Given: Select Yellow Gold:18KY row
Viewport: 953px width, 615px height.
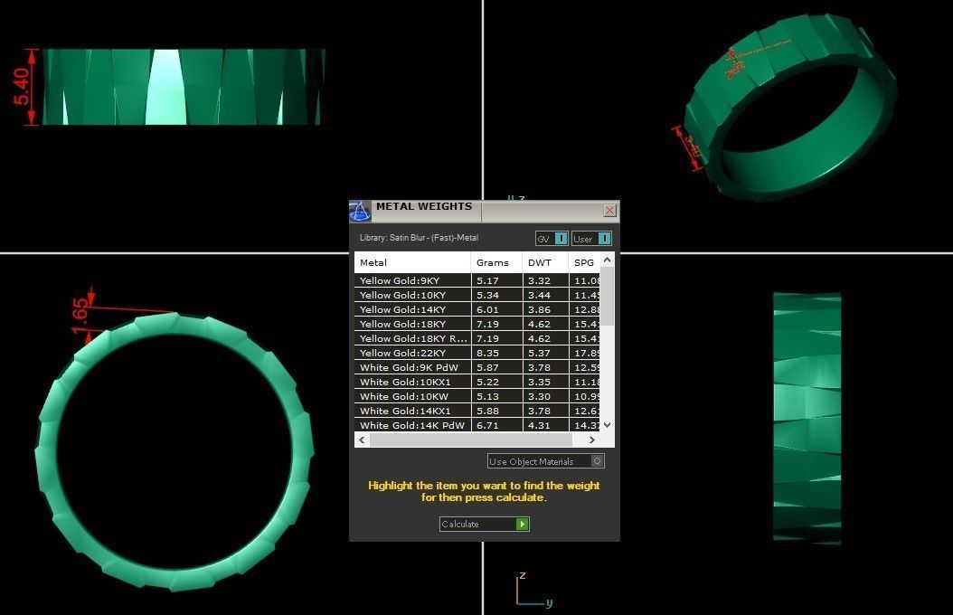Looking at the screenshot, I should click(477, 324).
